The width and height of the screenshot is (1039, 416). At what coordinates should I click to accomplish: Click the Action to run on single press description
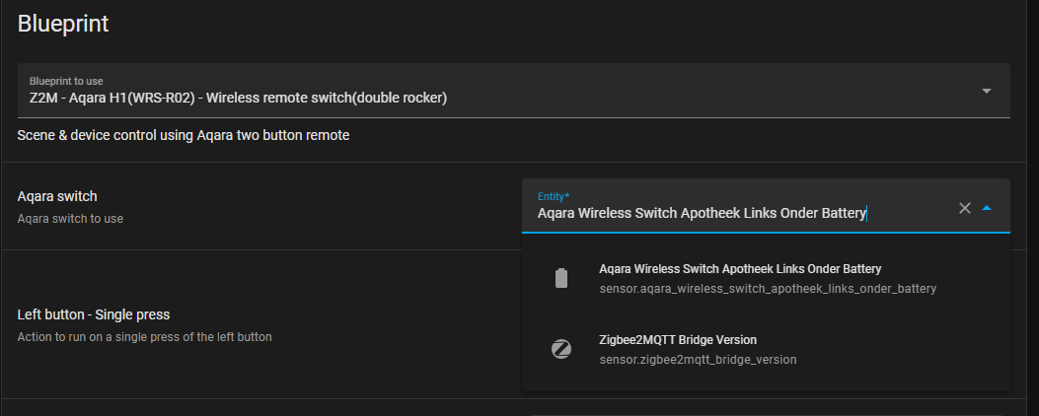(144, 336)
